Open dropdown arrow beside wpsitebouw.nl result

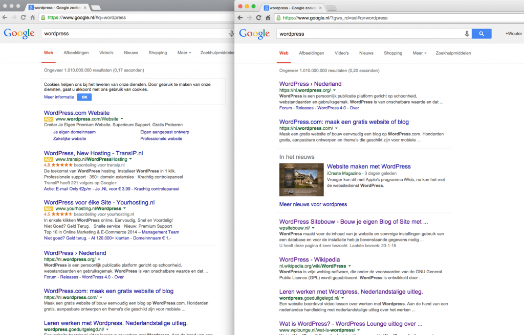314,228
